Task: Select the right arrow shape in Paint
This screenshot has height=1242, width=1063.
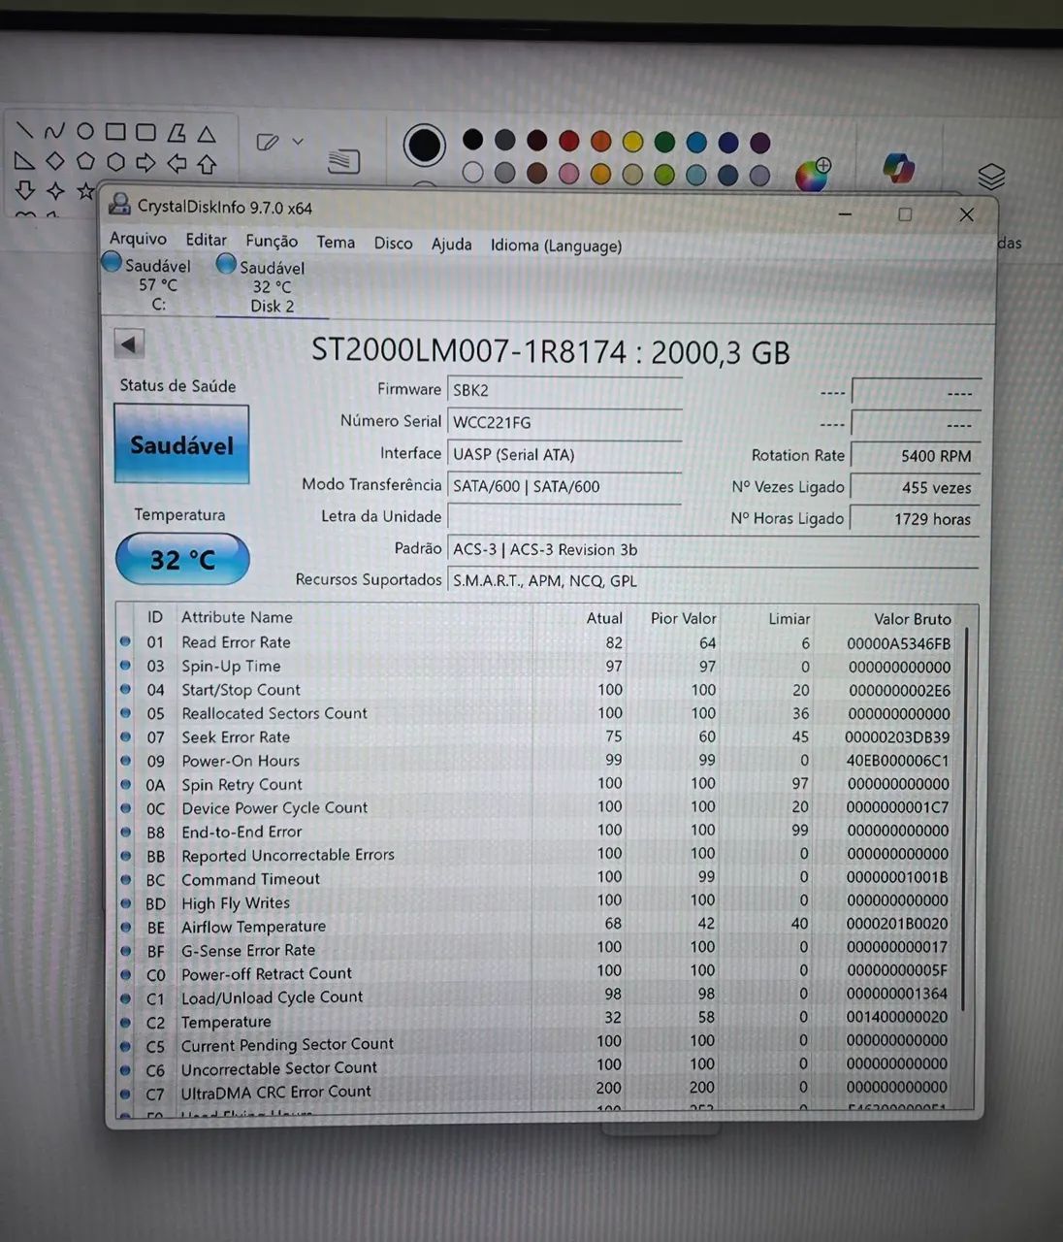Action: [145, 162]
